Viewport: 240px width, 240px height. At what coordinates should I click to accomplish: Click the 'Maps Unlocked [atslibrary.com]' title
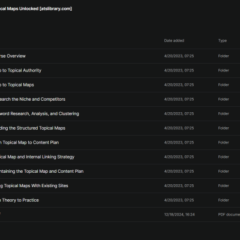point(36,8)
